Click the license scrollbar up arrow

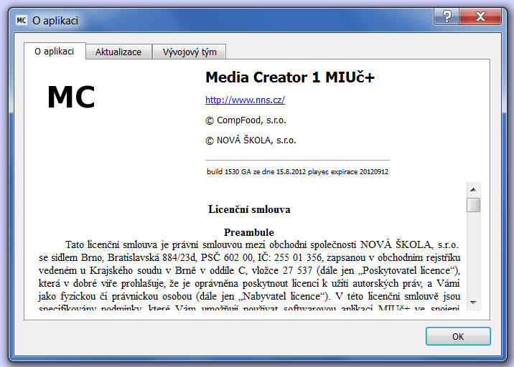point(473,189)
